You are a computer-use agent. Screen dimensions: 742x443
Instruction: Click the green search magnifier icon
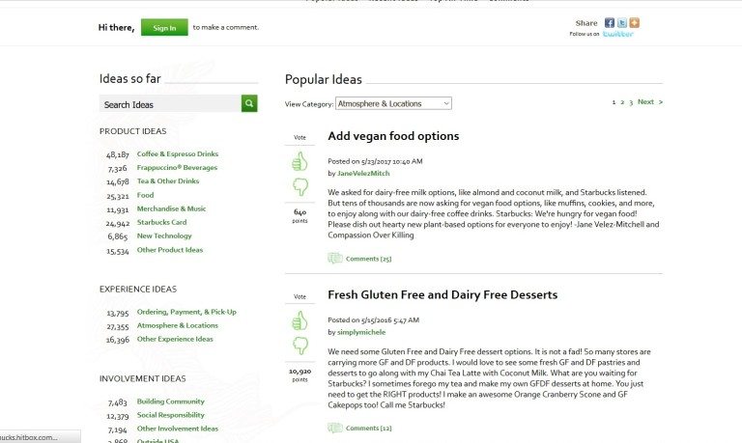[x=249, y=103]
